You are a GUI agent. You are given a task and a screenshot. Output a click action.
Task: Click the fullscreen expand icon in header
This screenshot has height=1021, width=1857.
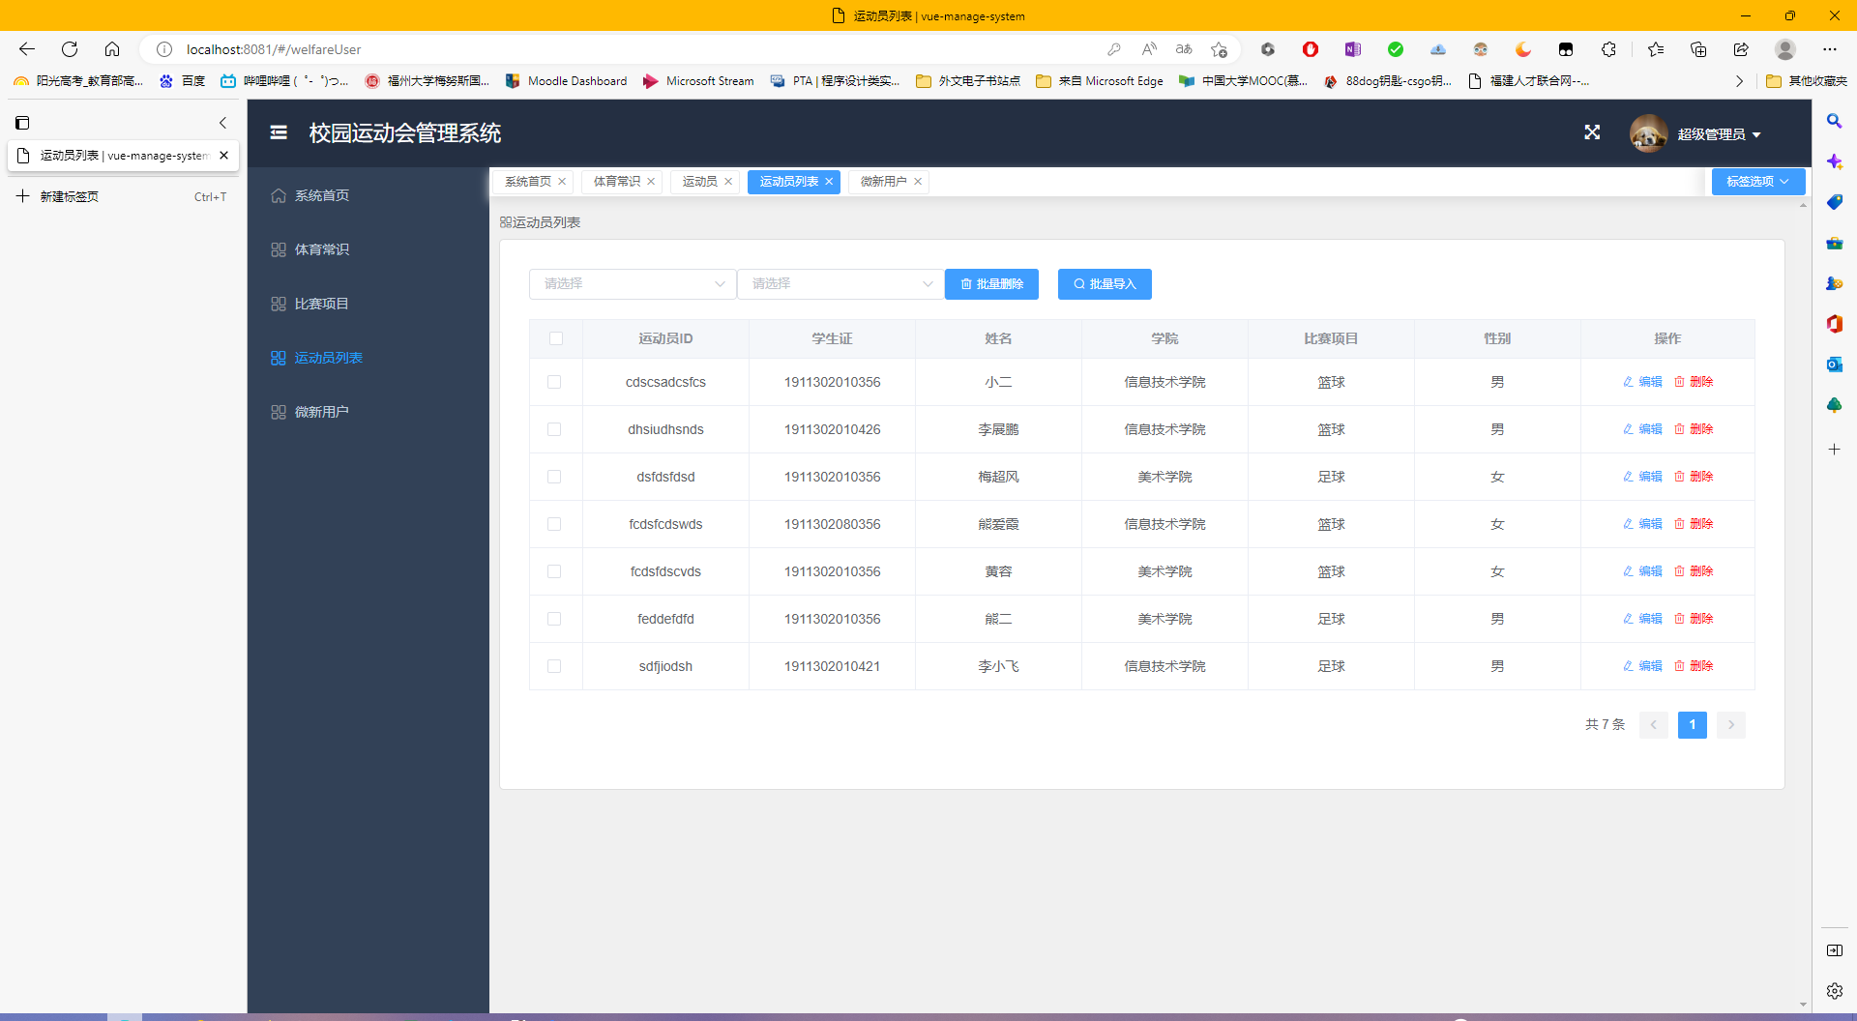[x=1592, y=132]
